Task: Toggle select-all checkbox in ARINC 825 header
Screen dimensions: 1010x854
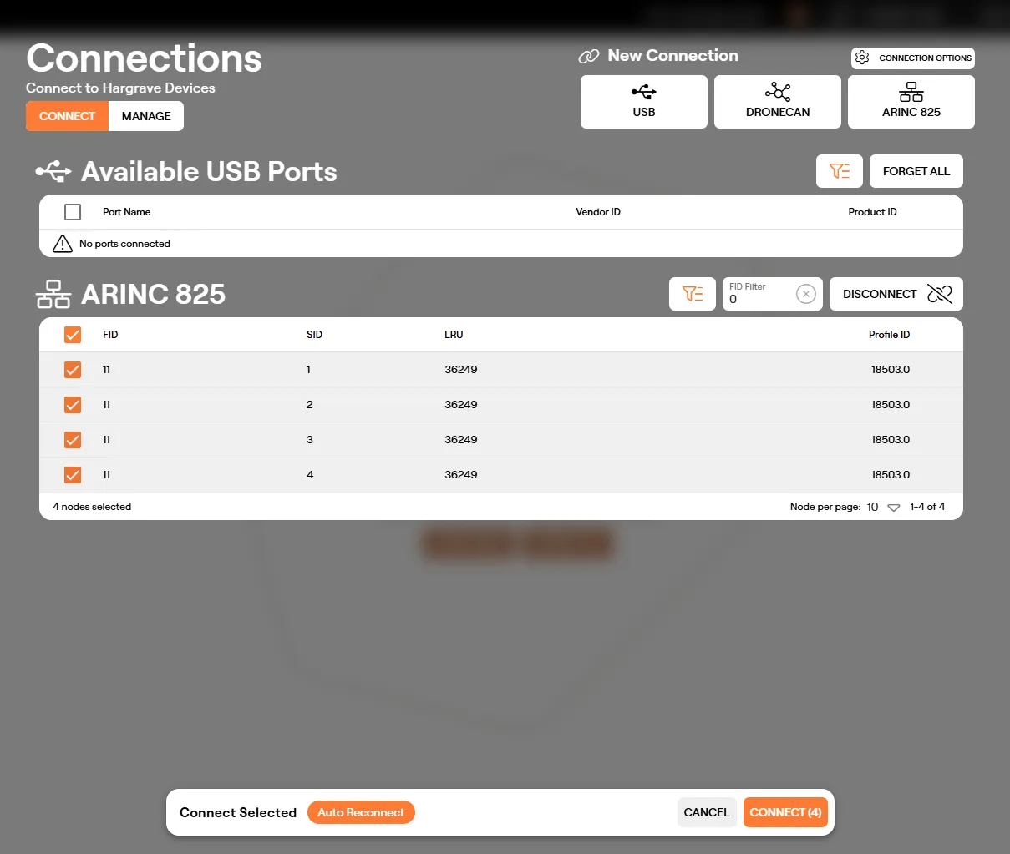Action: tap(73, 335)
